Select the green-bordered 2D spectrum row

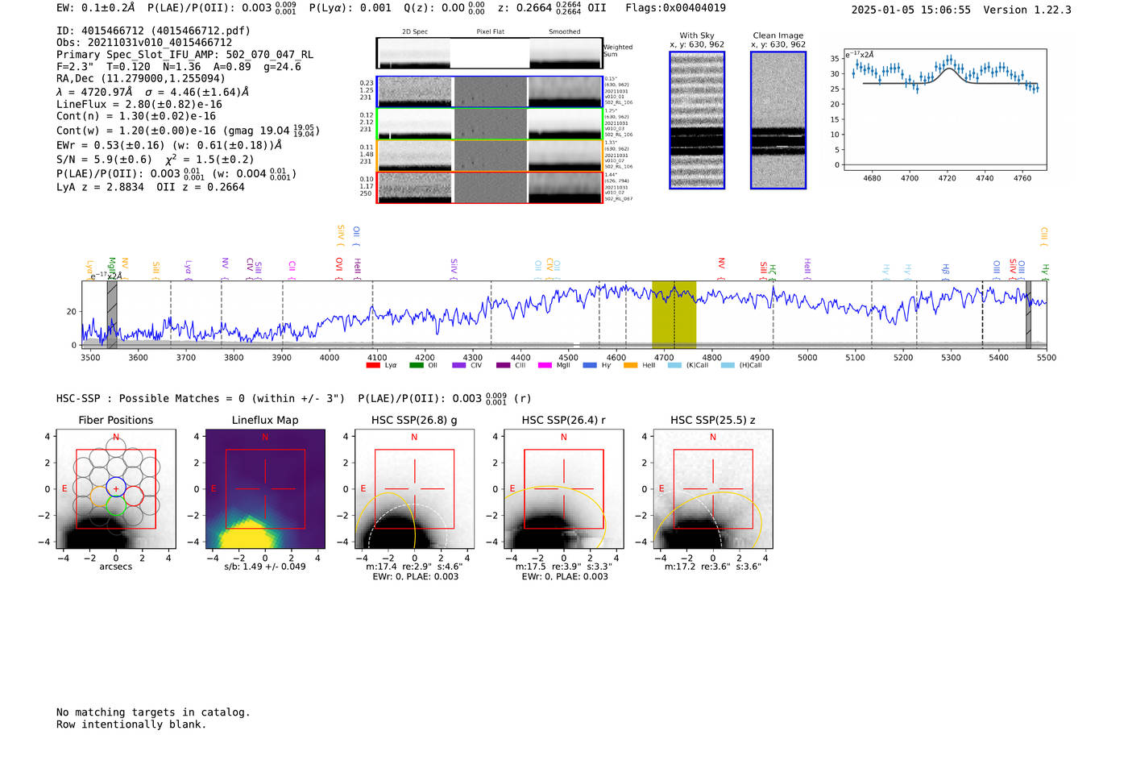click(490, 124)
